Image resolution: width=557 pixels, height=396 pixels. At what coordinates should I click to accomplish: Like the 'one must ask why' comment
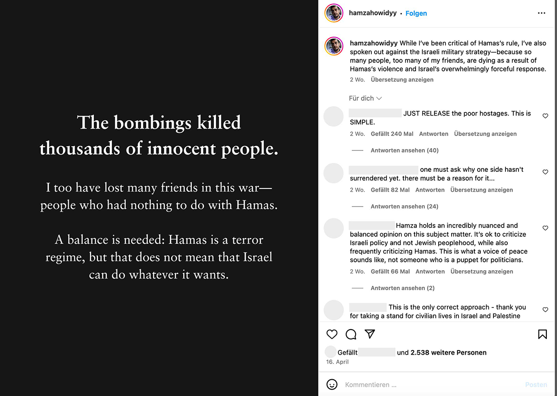click(x=545, y=172)
